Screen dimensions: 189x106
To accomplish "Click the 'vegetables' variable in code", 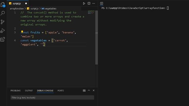I will [x=38, y=41].
